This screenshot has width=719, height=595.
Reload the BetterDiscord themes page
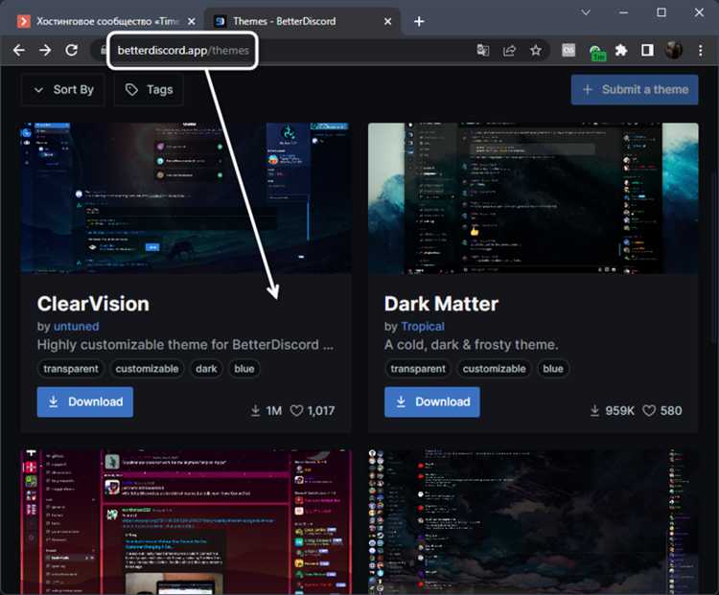click(x=72, y=50)
